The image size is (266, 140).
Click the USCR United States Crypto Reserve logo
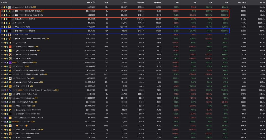tap(10, 90)
